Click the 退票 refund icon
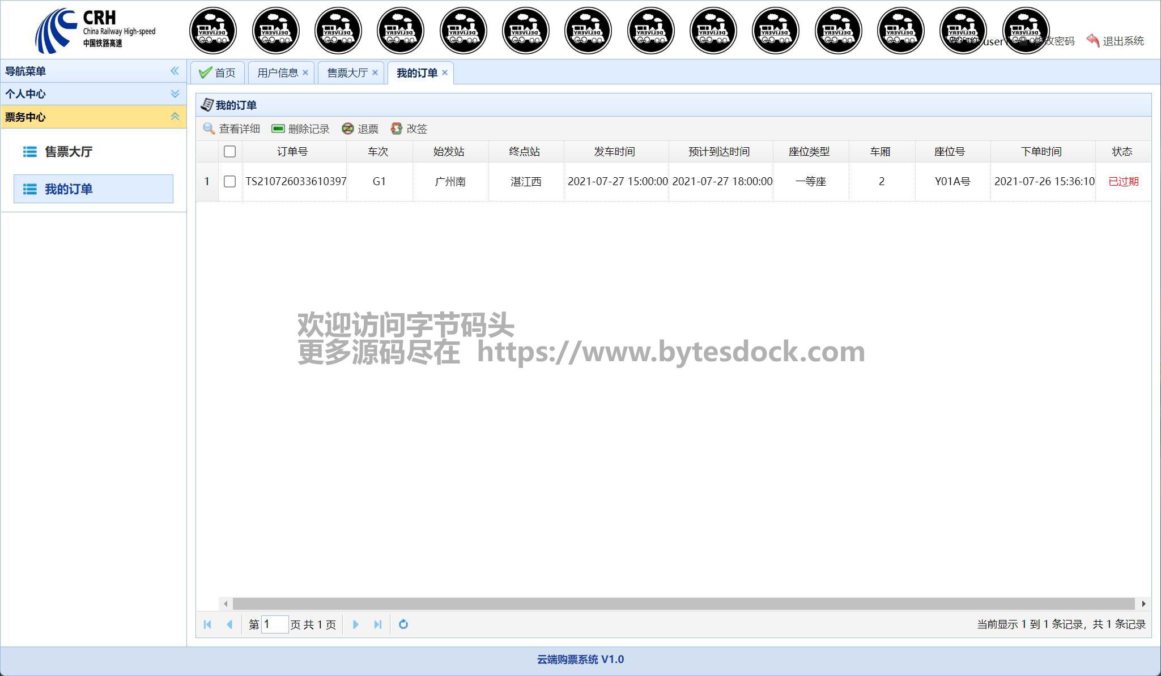This screenshot has width=1161, height=676. (347, 129)
